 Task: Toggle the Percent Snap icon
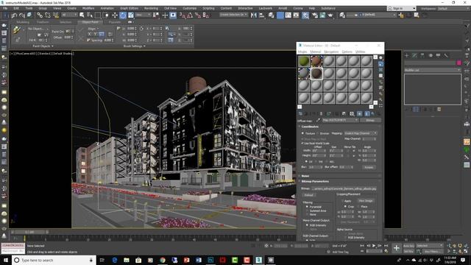[x=198, y=15]
